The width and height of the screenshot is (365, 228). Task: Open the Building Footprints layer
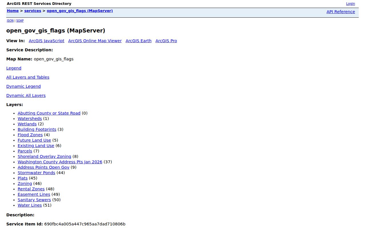[x=37, y=129]
